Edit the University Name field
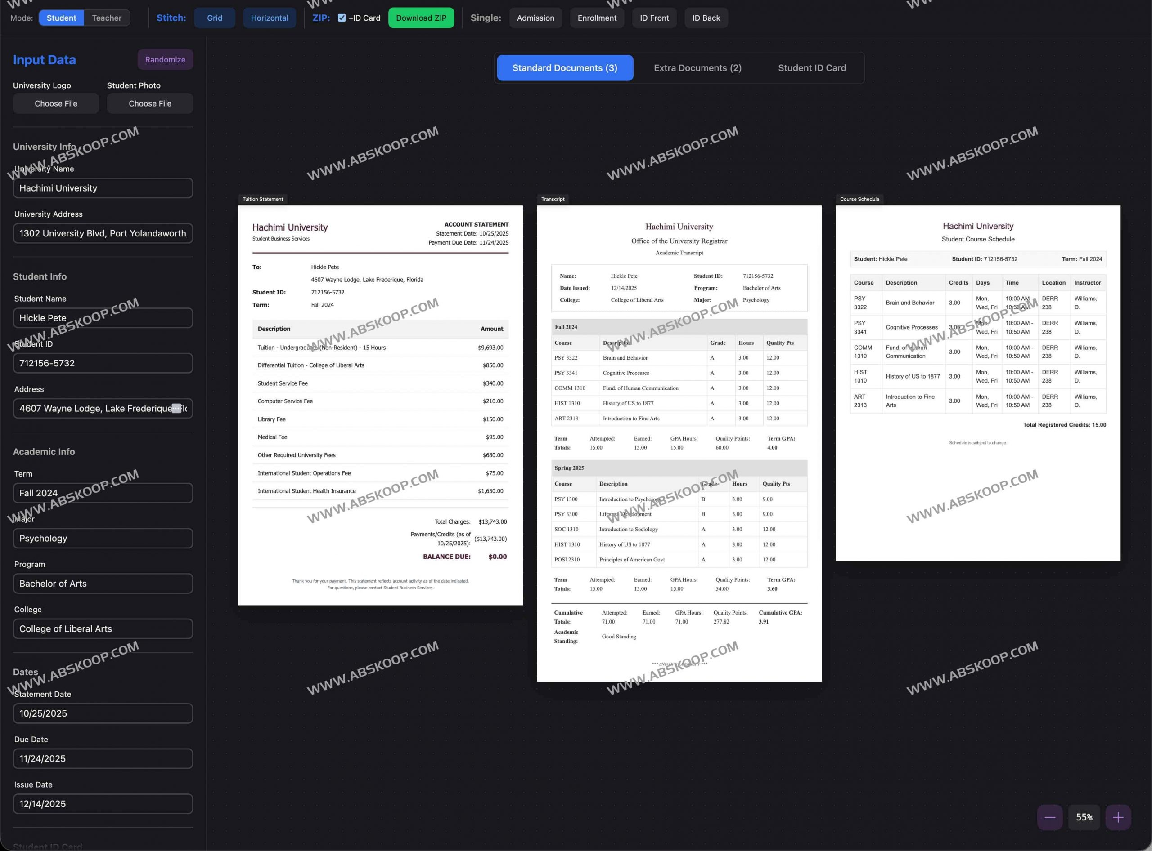Viewport: 1152px width, 851px height. 103,188
